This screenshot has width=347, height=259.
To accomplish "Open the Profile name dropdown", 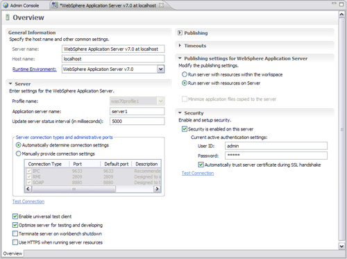I will 161,101.
